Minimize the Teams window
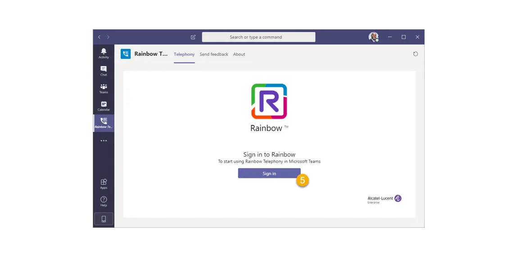 point(390,37)
